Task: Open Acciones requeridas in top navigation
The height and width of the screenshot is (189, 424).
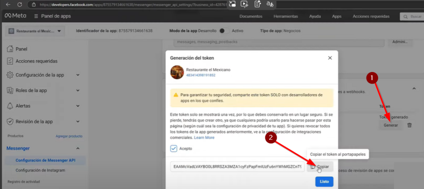Action: click(371, 16)
